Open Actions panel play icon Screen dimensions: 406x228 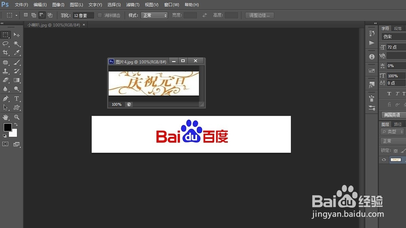tap(372, 43)
